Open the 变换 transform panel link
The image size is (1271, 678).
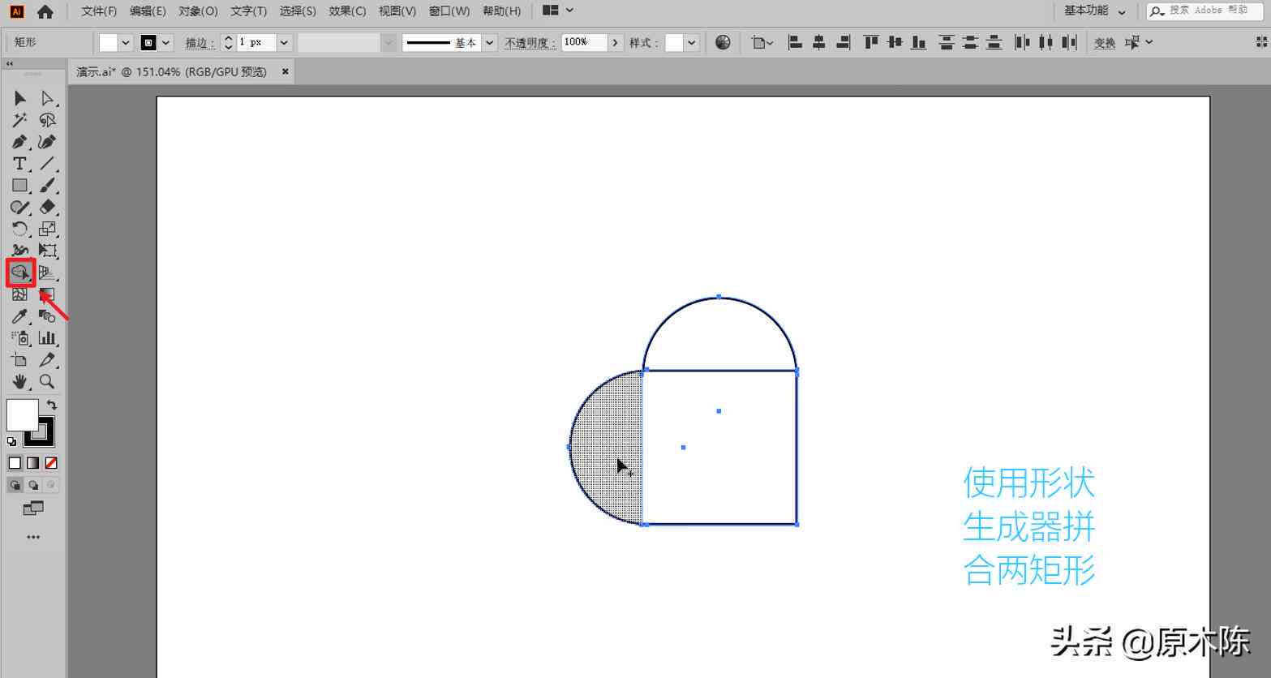coord(1105,43)
